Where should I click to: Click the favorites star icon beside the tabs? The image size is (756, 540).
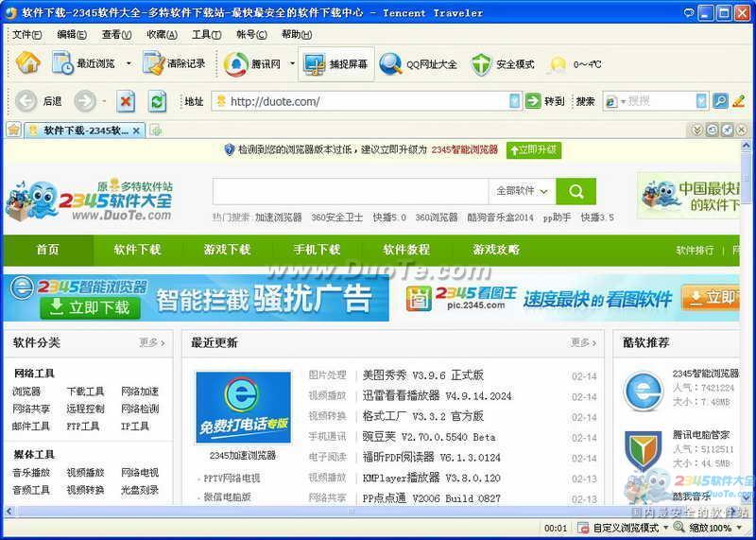coord(13,130)
